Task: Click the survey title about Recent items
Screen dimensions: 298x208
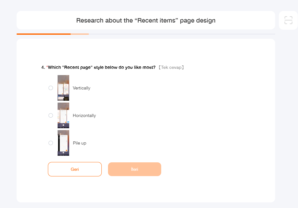Action: pos(146,21)
